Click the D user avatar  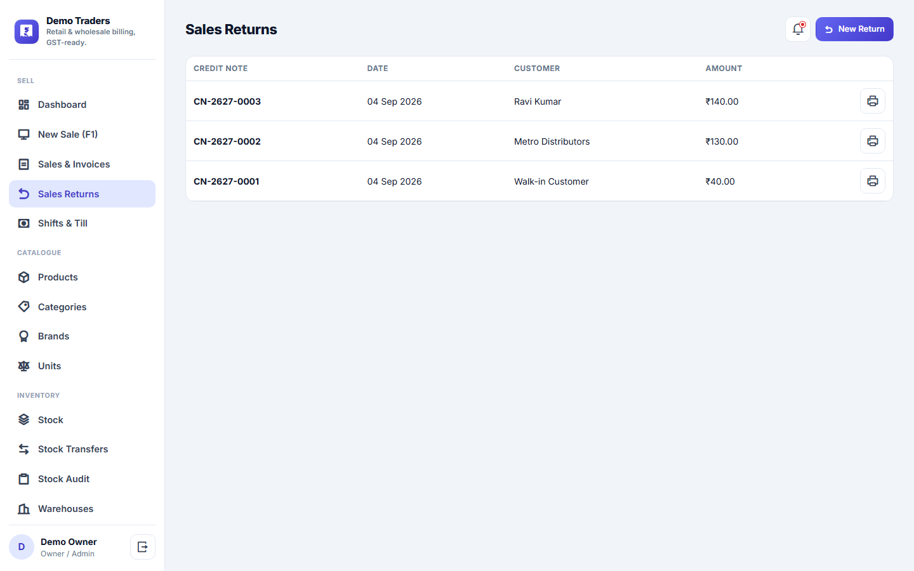(x=22, y=547)
